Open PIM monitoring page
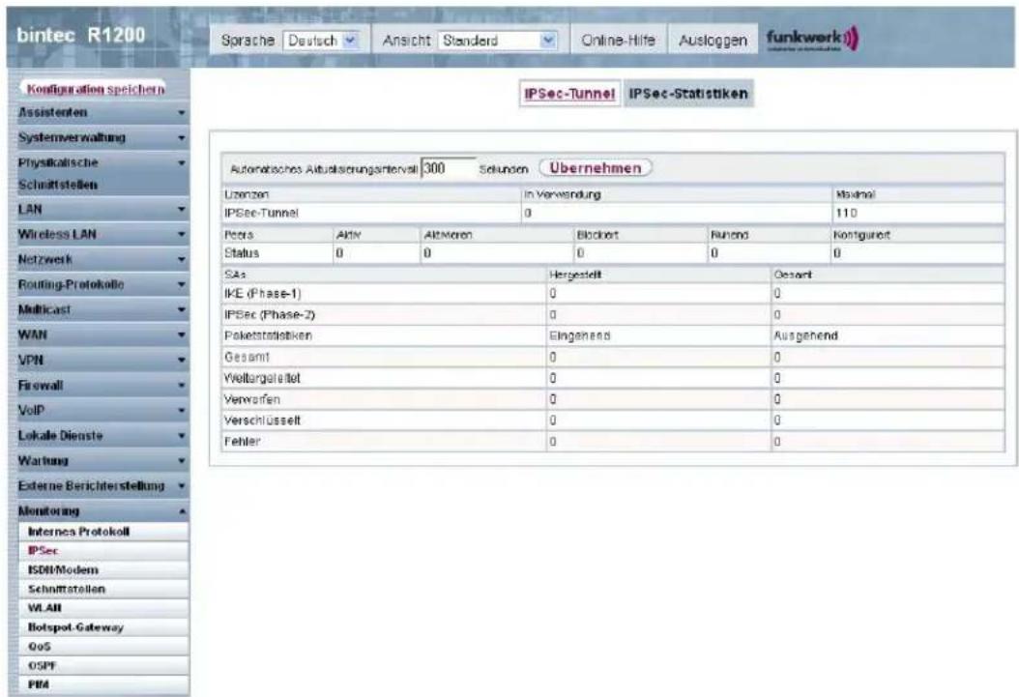The width and height of the screenshot is (1019, 697). point(104,684)
